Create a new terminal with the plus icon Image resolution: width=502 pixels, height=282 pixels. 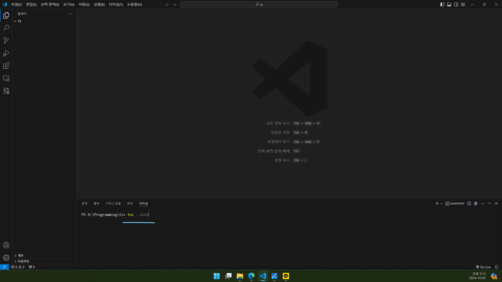coord(437,203)
